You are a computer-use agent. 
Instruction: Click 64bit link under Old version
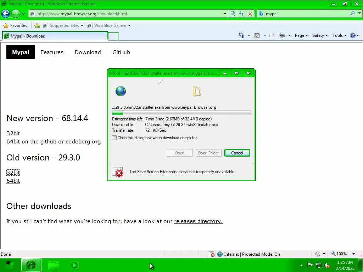pos(13,181)
